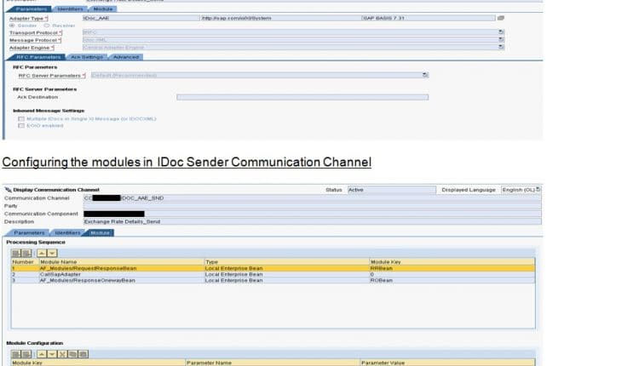
Task: Move module down in Processing Sequence toolbar
Action: click(x=52, y=254)
